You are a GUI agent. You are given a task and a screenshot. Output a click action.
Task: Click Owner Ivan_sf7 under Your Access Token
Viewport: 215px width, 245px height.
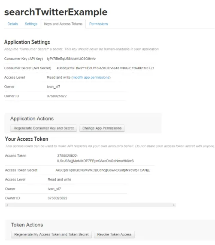[x=54, y=189]
